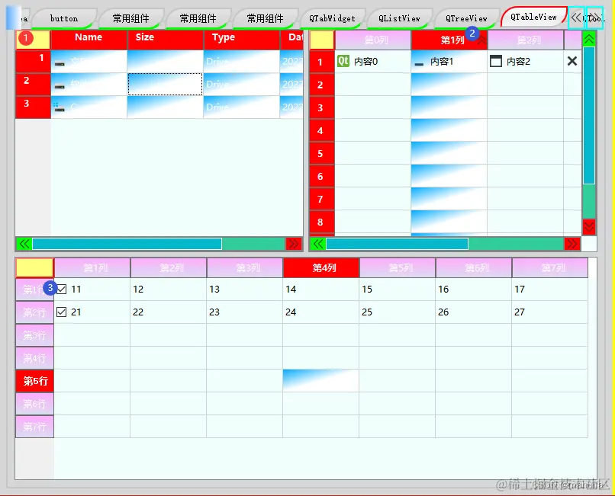Click the 第2列 header in the 内容 table

[526, 40]
